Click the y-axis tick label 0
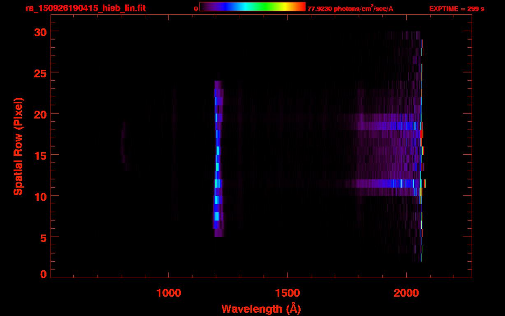The image size is (505, 316). (43, 274)
